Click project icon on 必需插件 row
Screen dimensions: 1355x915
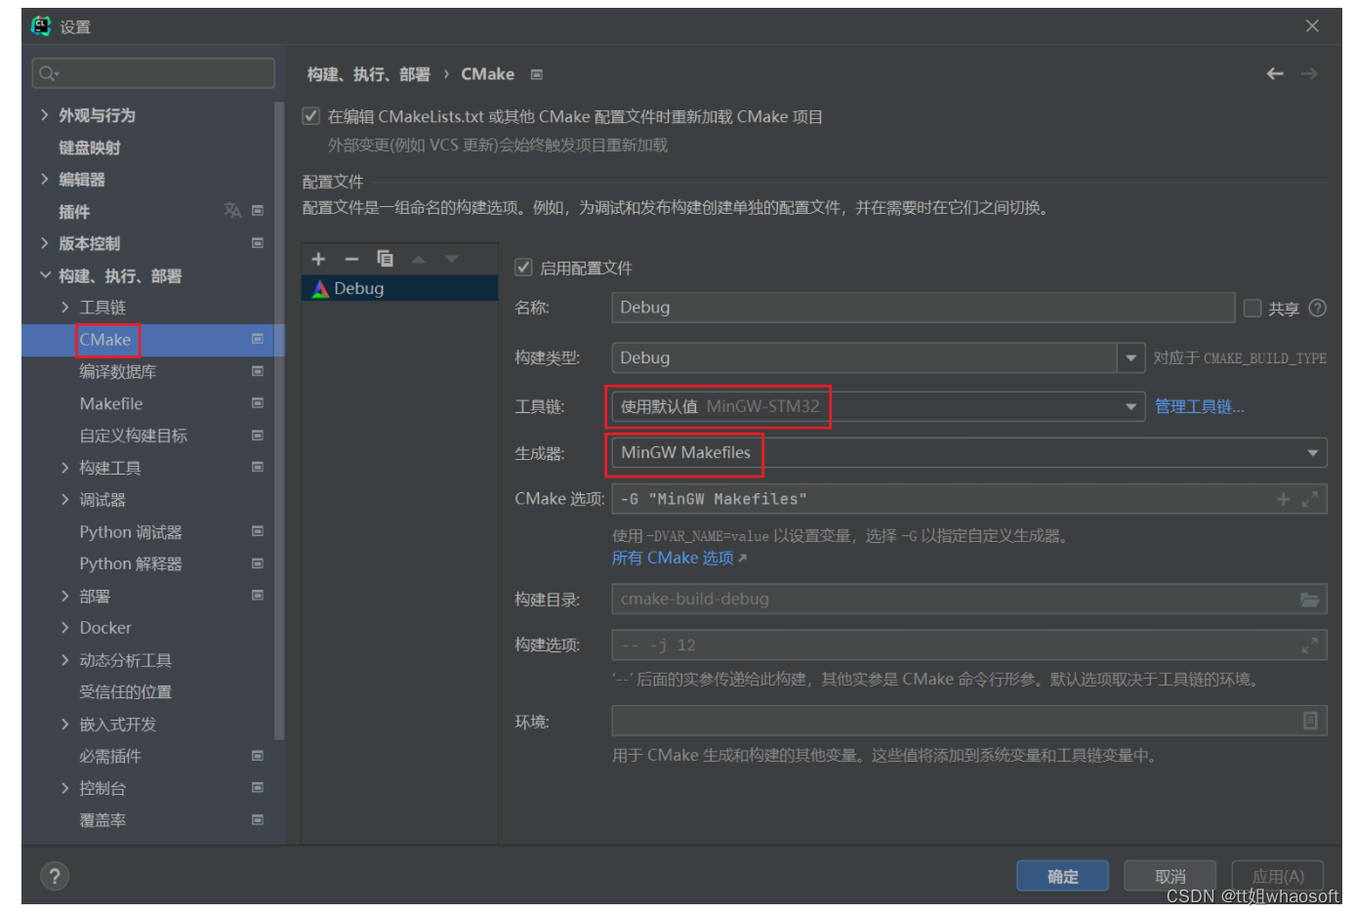258,756
